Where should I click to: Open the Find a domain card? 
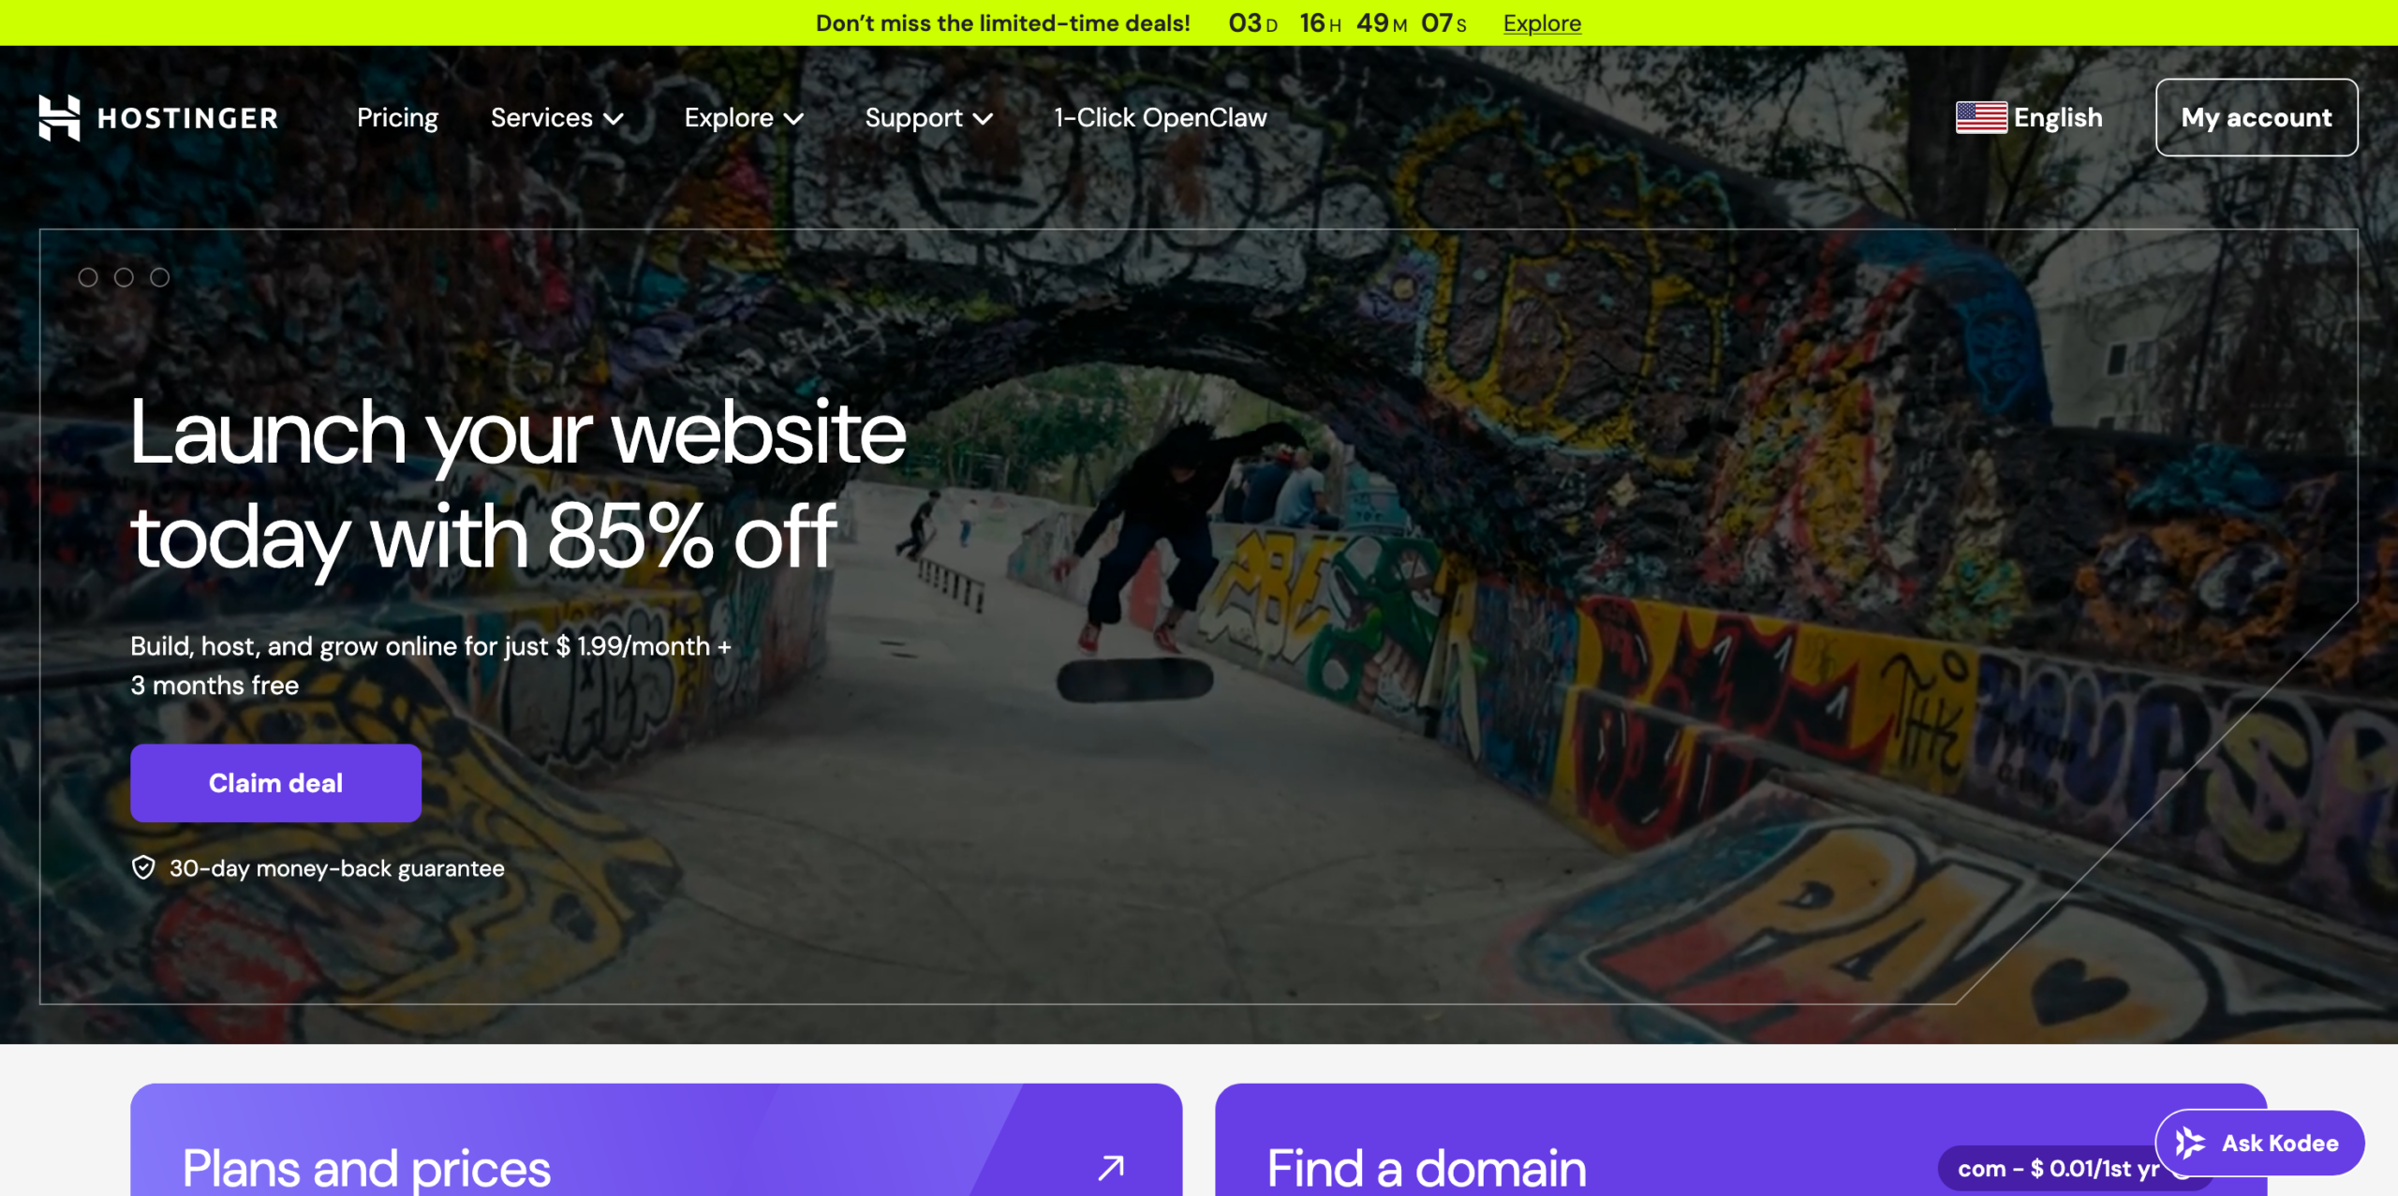point(1740,1140)
